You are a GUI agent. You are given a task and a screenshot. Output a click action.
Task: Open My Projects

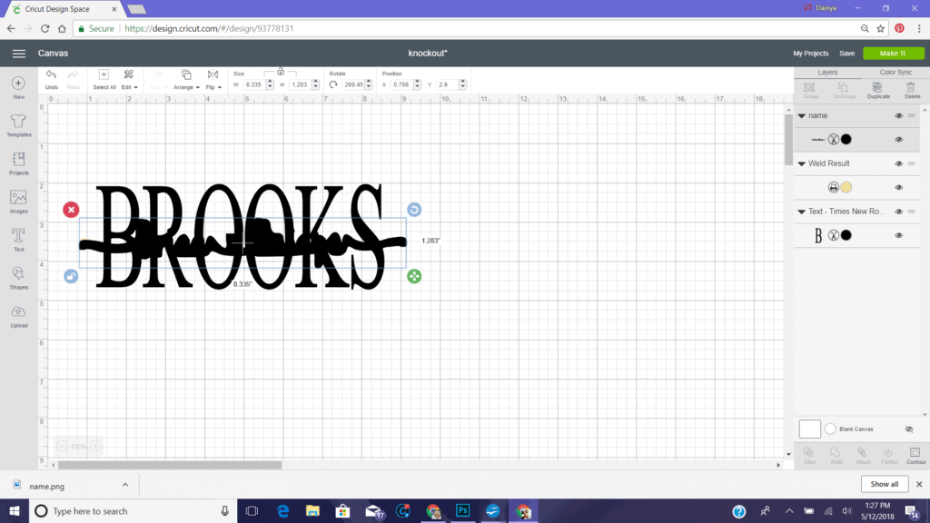[x=810, y=54]
